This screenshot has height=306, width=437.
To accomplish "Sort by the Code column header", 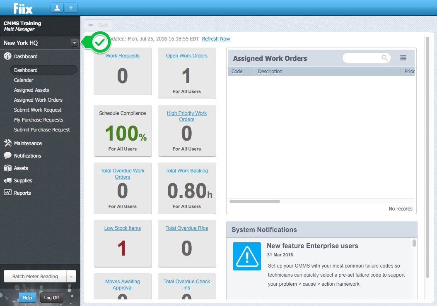I will pyautogui.click(x=241, y=72).
